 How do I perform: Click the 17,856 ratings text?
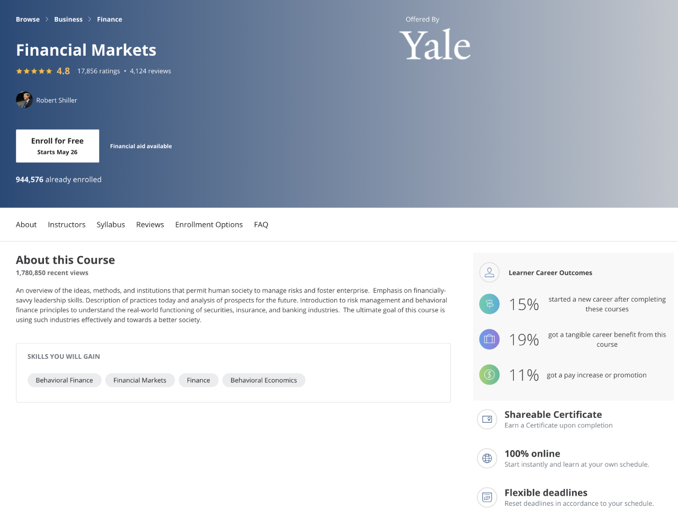99,71
